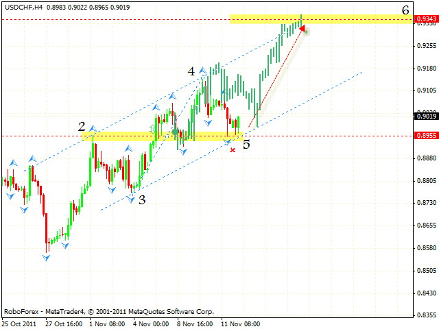Click wave label 5 on the chart

click(246, 145)
